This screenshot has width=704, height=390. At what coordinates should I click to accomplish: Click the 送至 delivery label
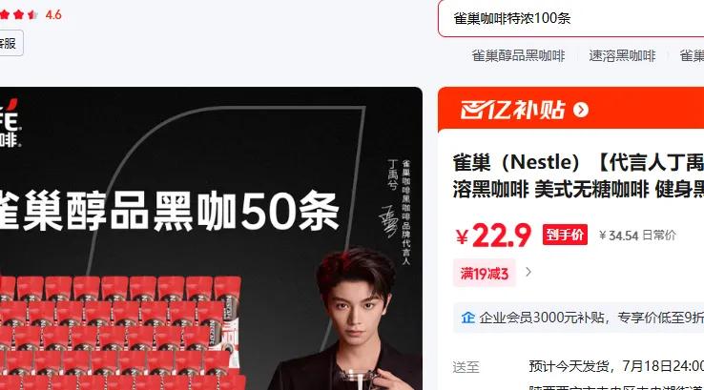(x=466, y=367)
